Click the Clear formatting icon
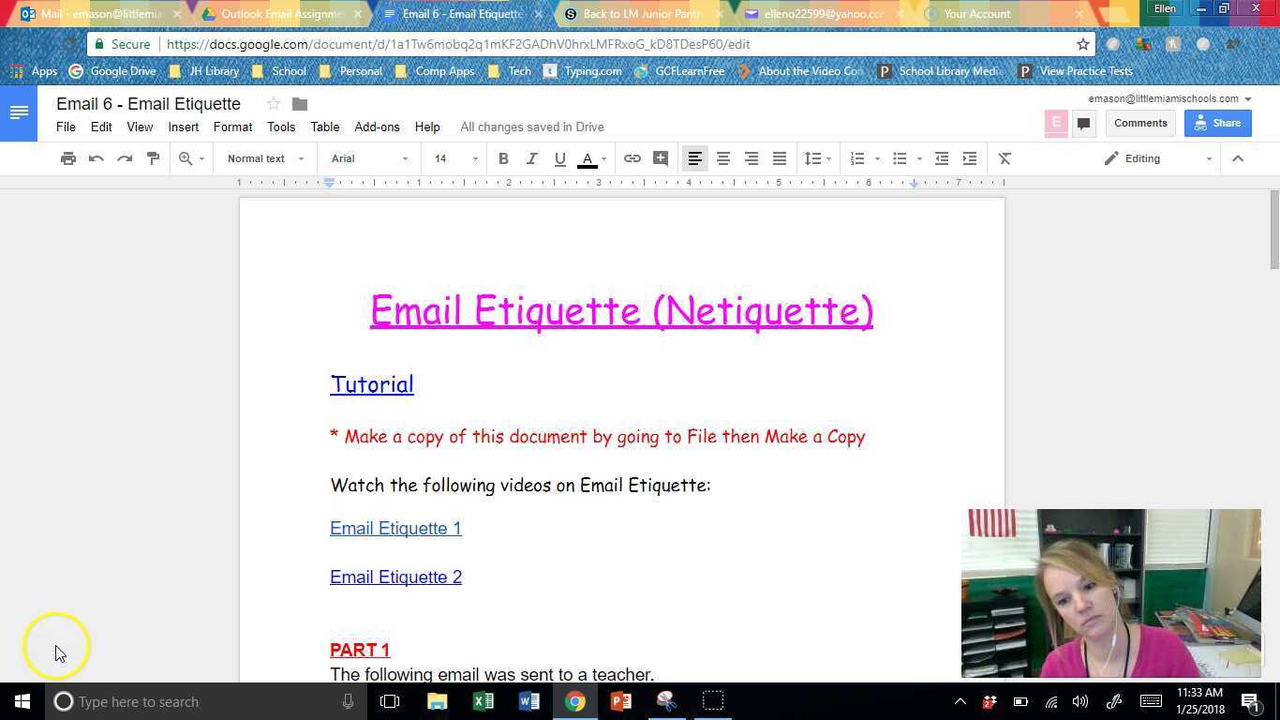The width and height of the screenshot is (1280, 720). pyautogui.click(x=1005, y=158)
